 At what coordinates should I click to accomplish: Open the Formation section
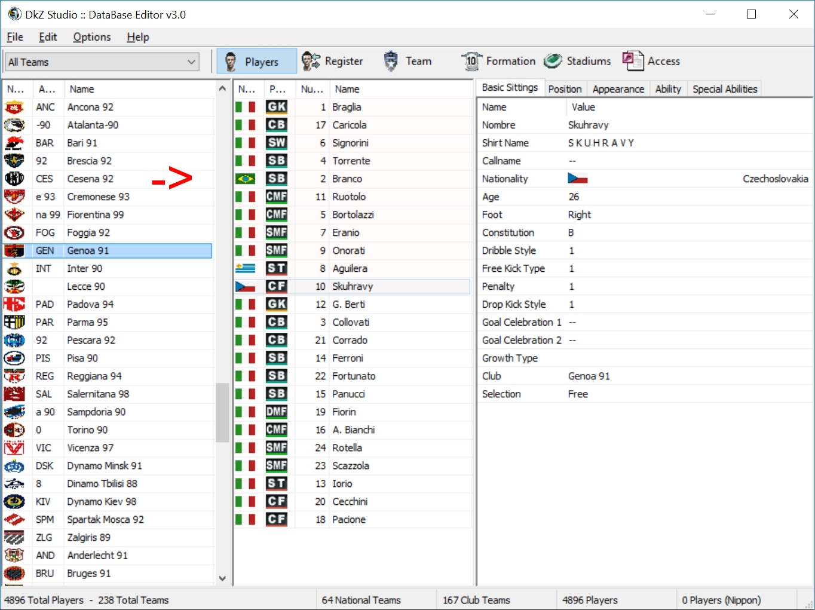point(498,61)
